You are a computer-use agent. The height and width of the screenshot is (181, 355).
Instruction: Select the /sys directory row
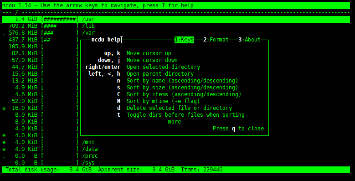[x=176, y=163]
